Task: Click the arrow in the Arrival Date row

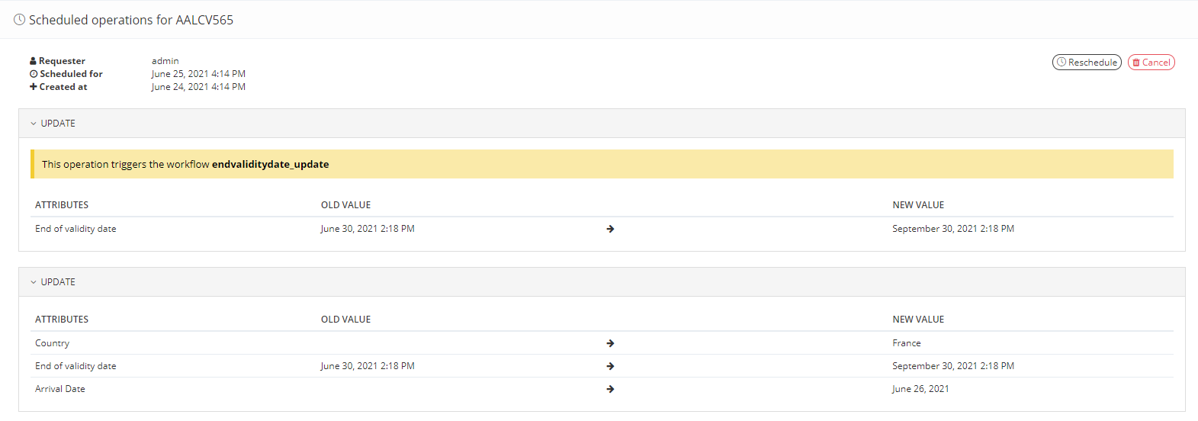Action: pyautogui.click(x=610, y=389)
